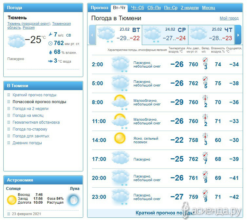Open Дневник погоды in sidebar
247x220 pixels.
[27, 143]
